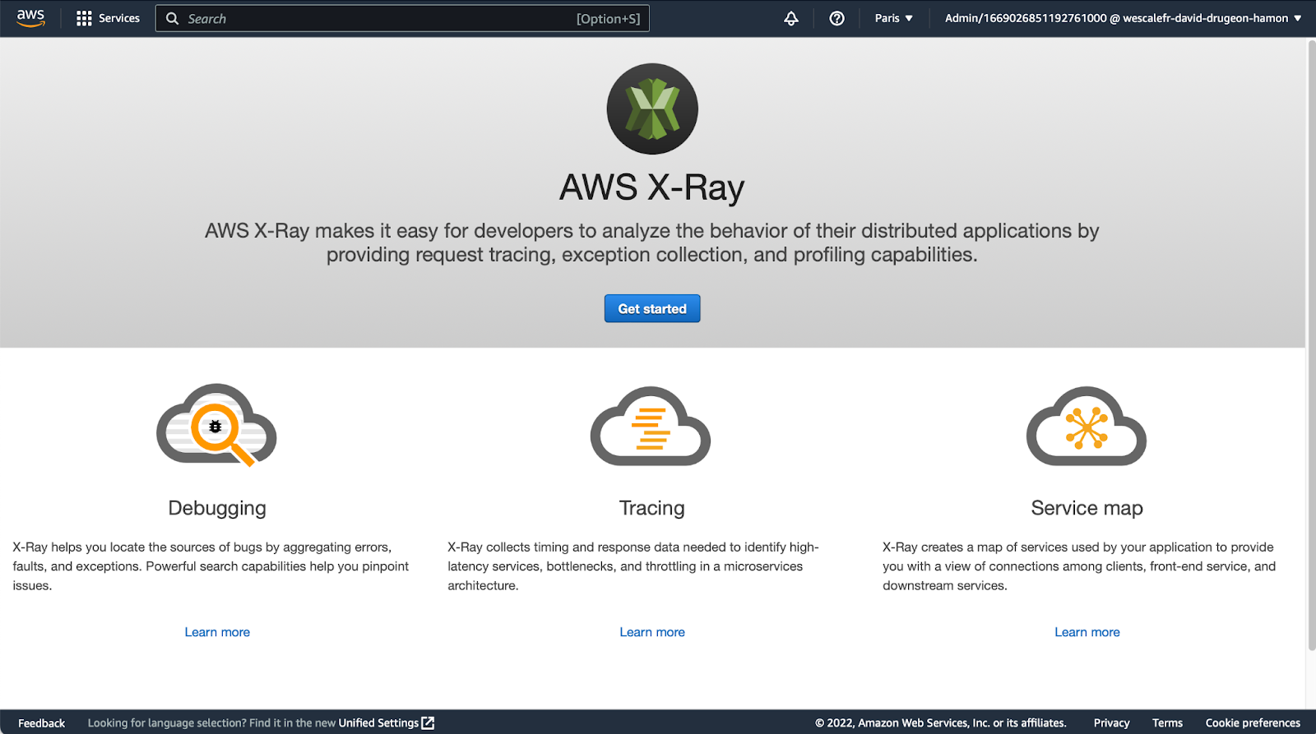1316x734 pixels.
Task: Open the notifications bell icon
Action: 791,18
